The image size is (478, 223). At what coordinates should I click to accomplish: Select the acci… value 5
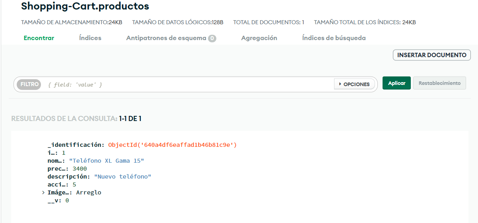(x=74, y=185)
